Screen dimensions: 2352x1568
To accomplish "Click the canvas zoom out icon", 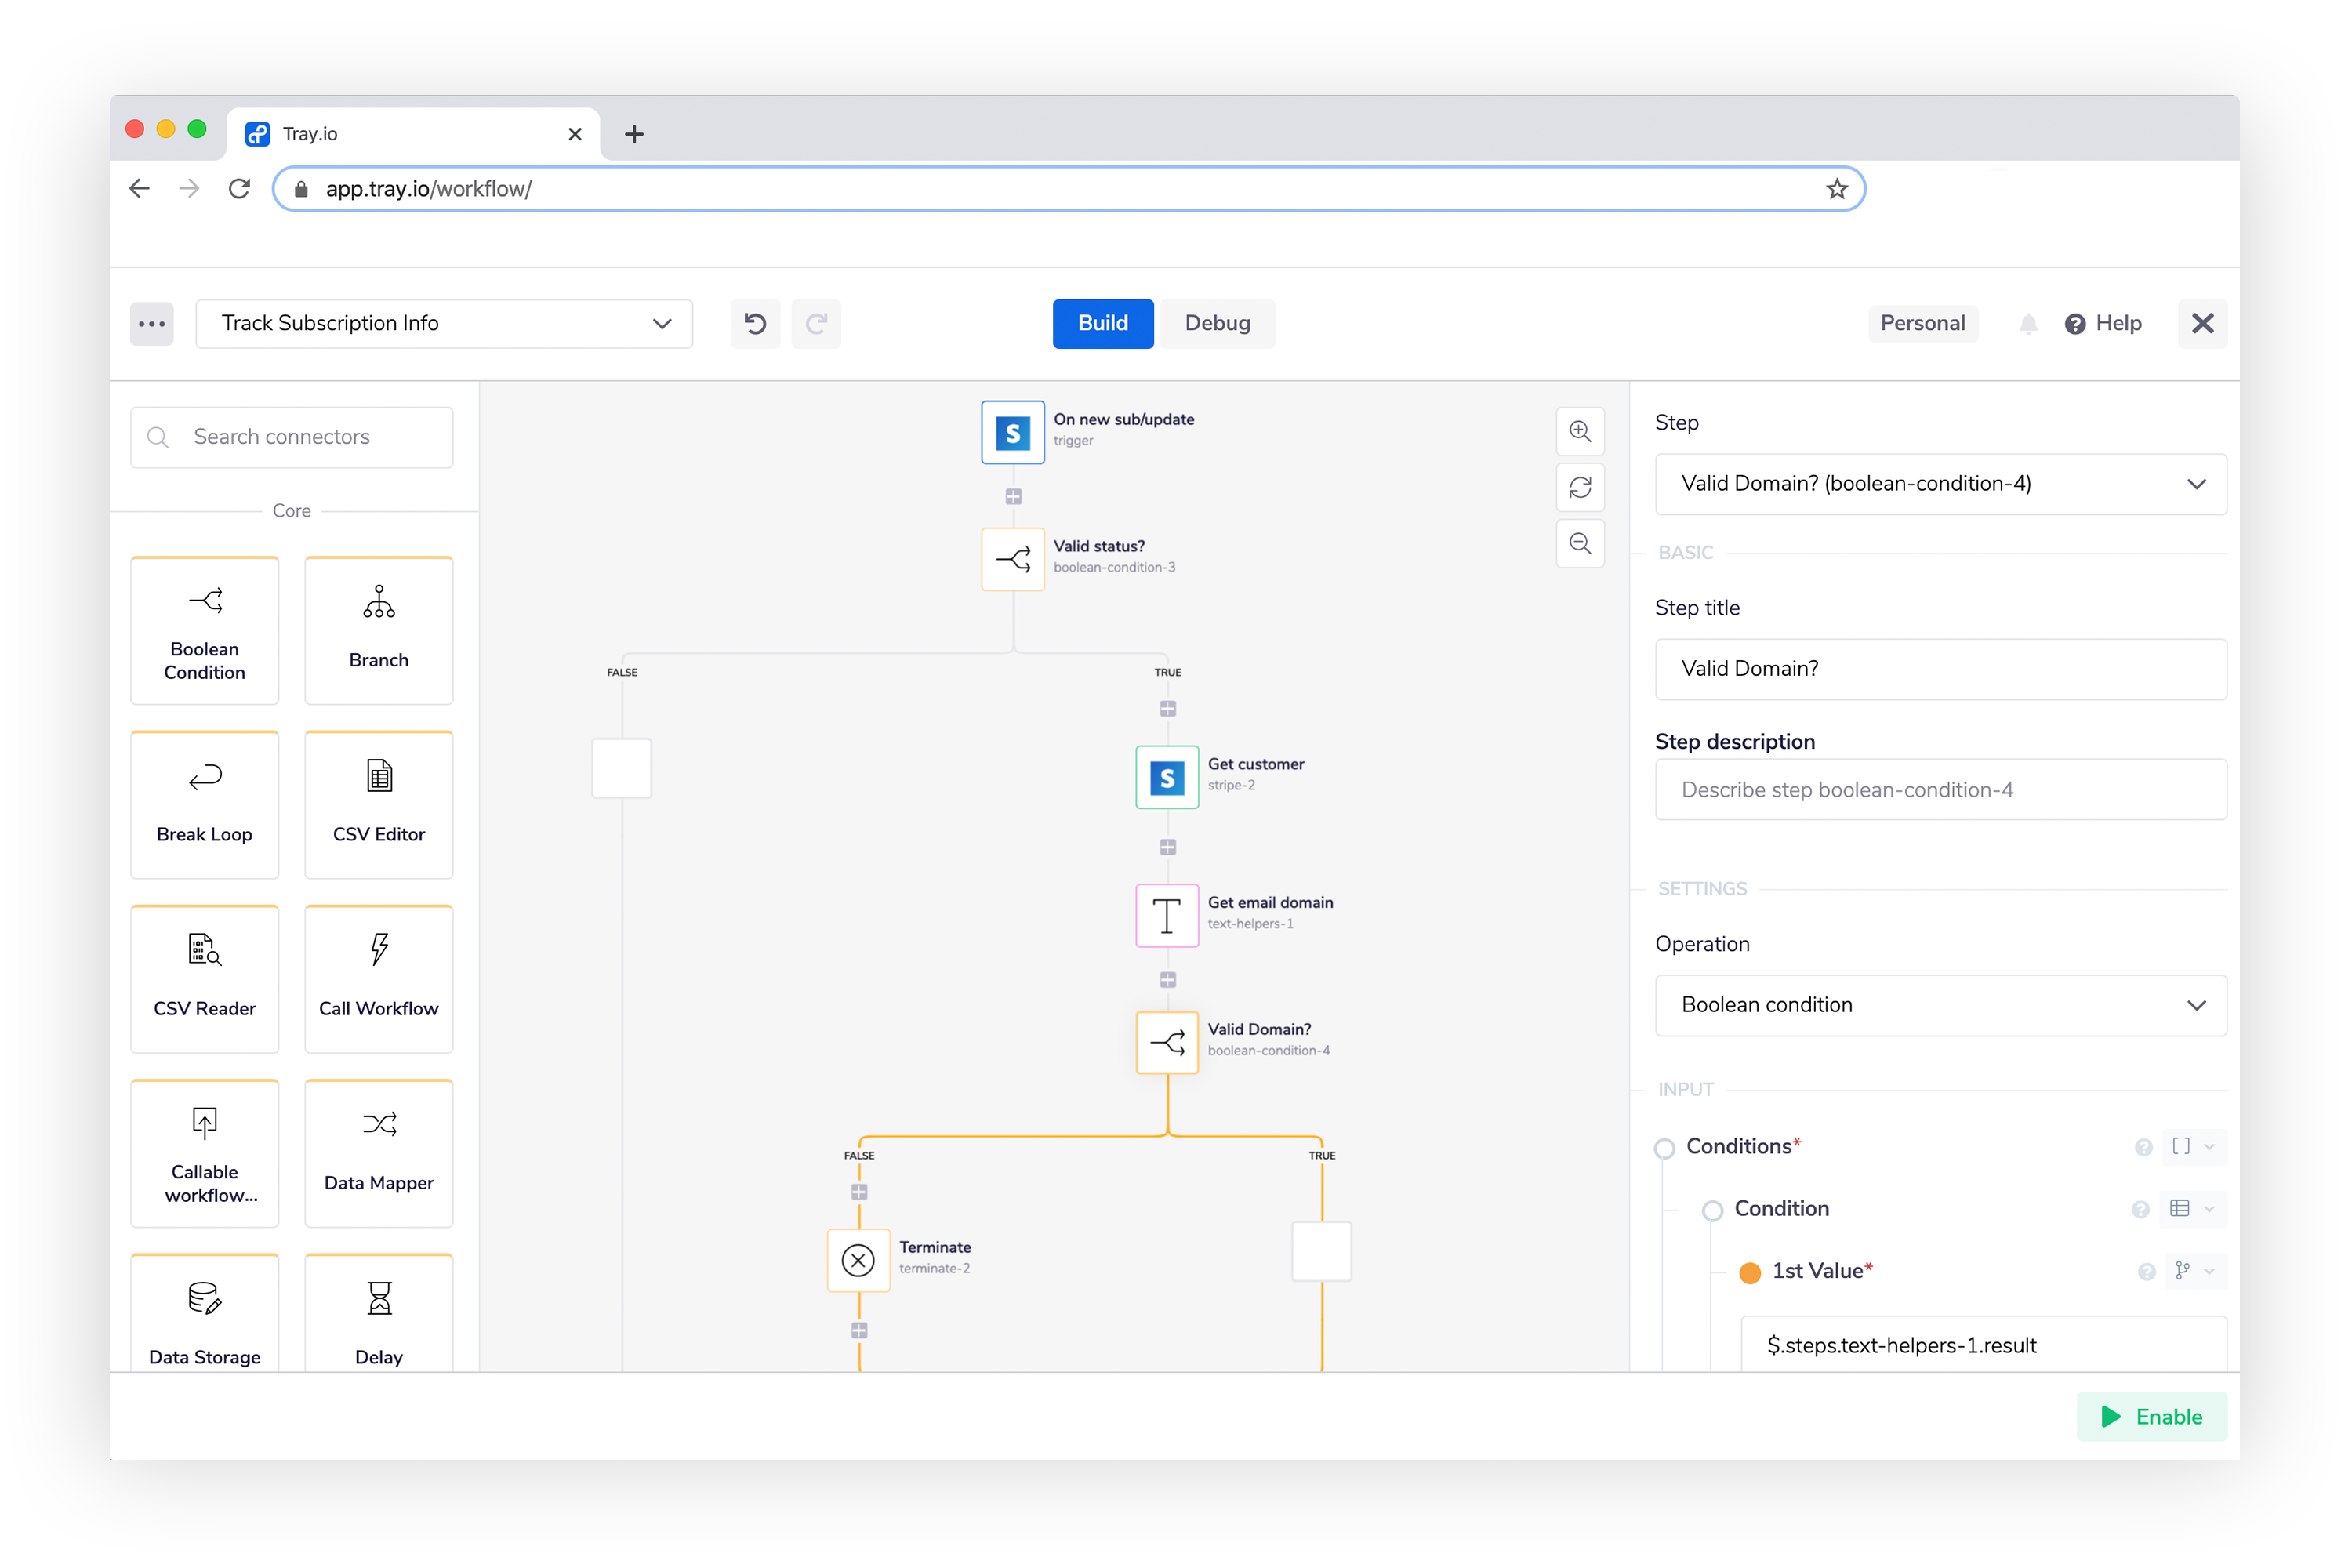I will [x=1580, y=543].
